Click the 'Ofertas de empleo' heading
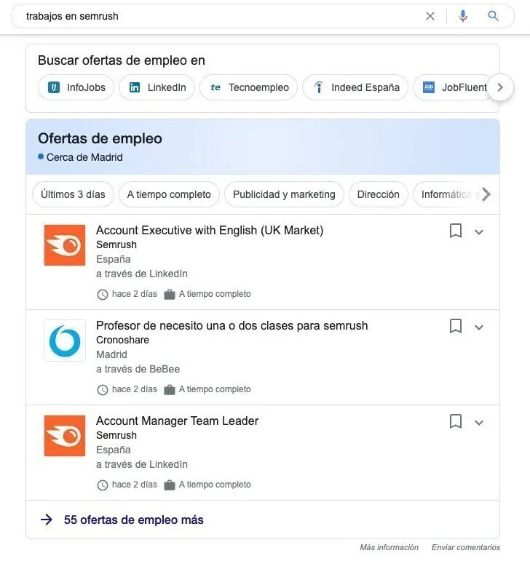Image resolution: width=530 pixels, height=569 pixels. (100, 139)
